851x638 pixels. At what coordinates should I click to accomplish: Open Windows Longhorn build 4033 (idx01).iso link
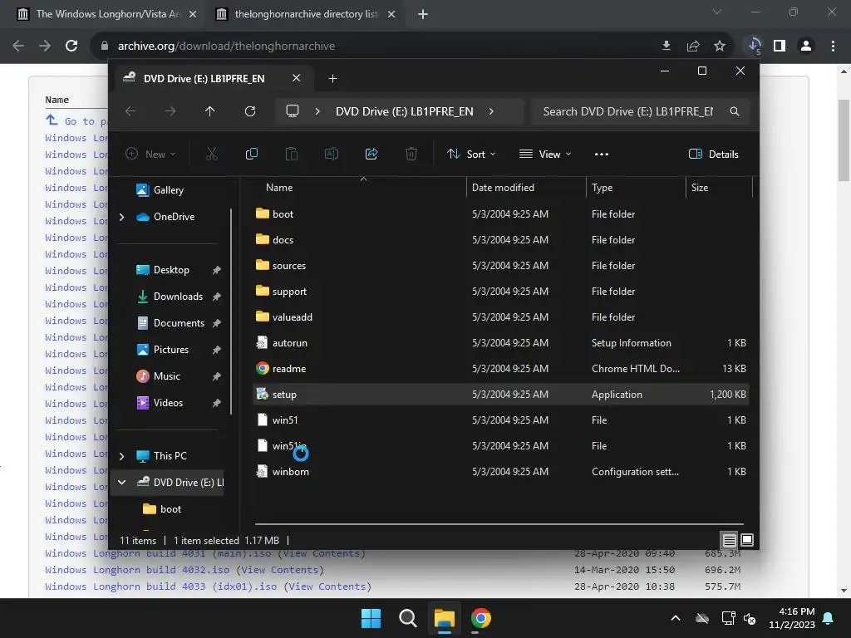point(160,587)
